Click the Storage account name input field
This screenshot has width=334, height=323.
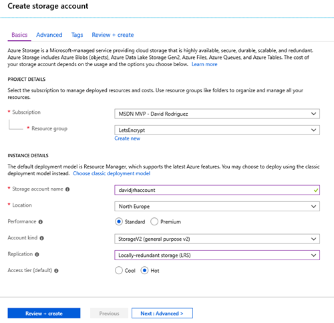pos(217,190)
